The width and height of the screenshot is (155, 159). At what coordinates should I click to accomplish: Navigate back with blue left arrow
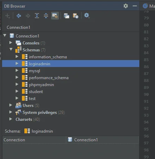point(19,16)
